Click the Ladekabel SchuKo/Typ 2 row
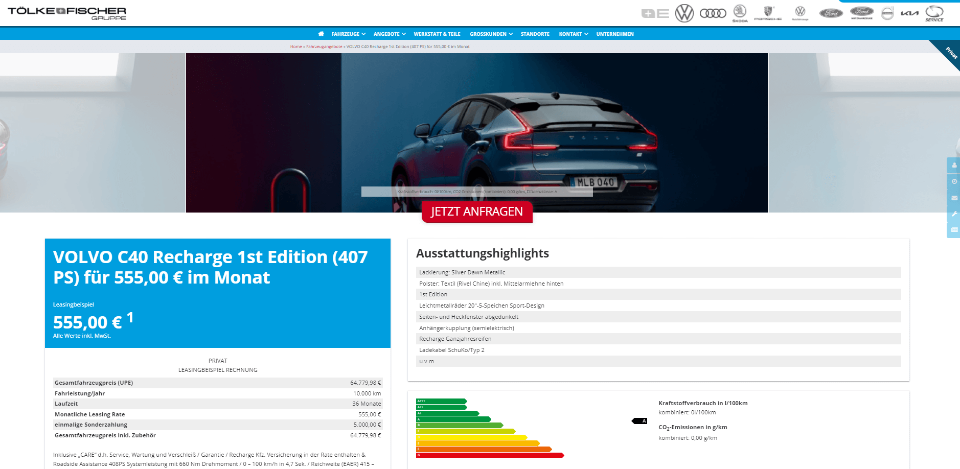This screenshot has width=960, height=469. coord(658,350)
